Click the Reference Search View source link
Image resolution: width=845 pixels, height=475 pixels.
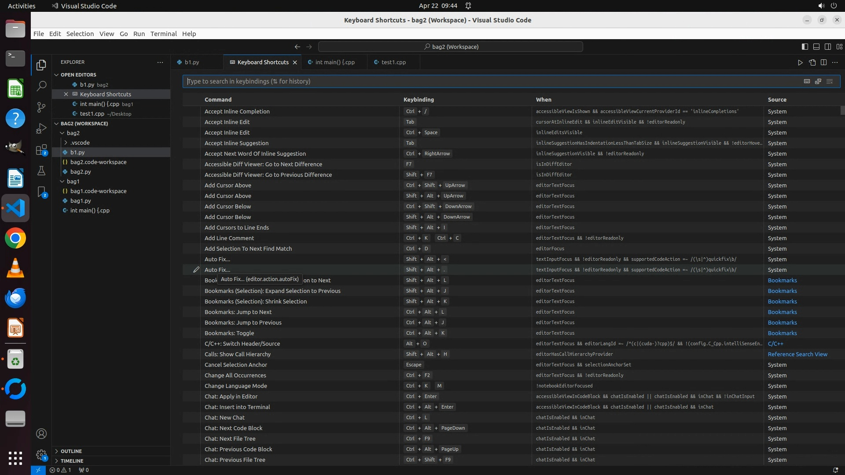click(797, 354)
